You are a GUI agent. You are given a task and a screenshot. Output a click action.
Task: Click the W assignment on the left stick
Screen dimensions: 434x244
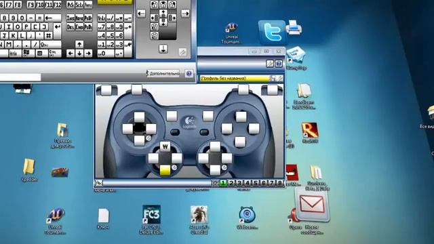[x=165, y=146]
